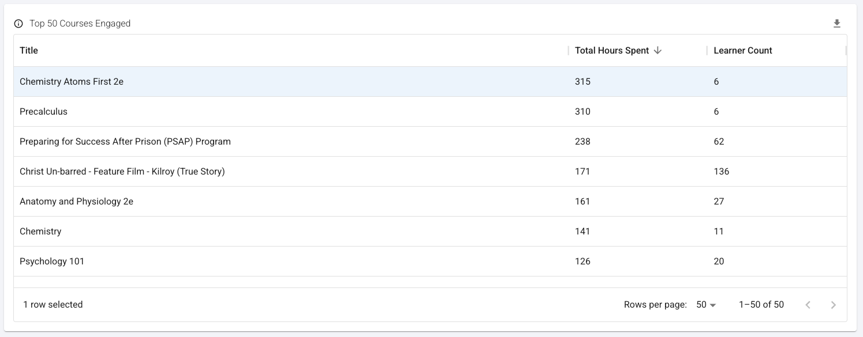Select the Anatomy and Physiology 2e row

pyautogui.click(x=77, y=202)
